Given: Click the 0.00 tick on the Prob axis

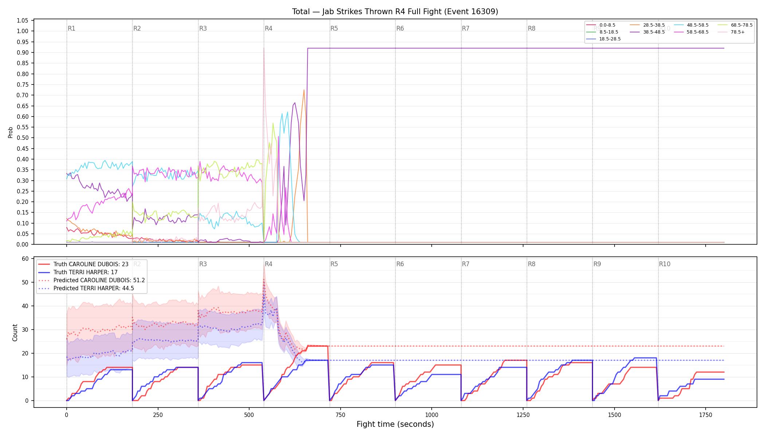Looking at the screenshot, I should pos(23,245).
